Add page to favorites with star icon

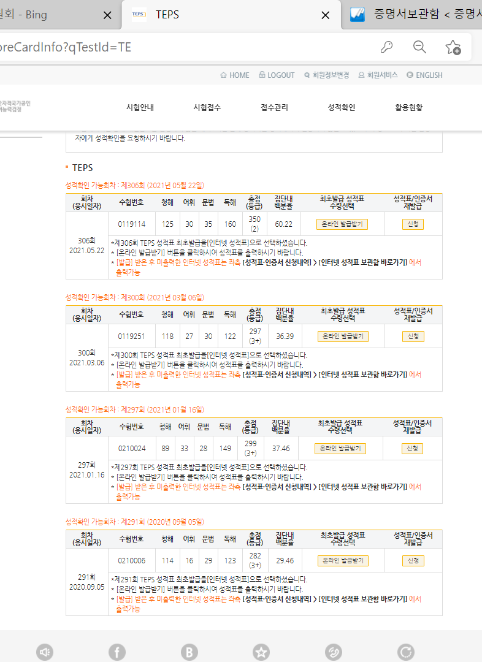453,47
